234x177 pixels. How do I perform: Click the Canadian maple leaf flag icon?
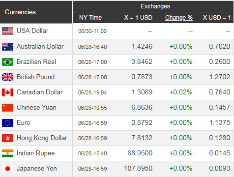pos(7,92)
